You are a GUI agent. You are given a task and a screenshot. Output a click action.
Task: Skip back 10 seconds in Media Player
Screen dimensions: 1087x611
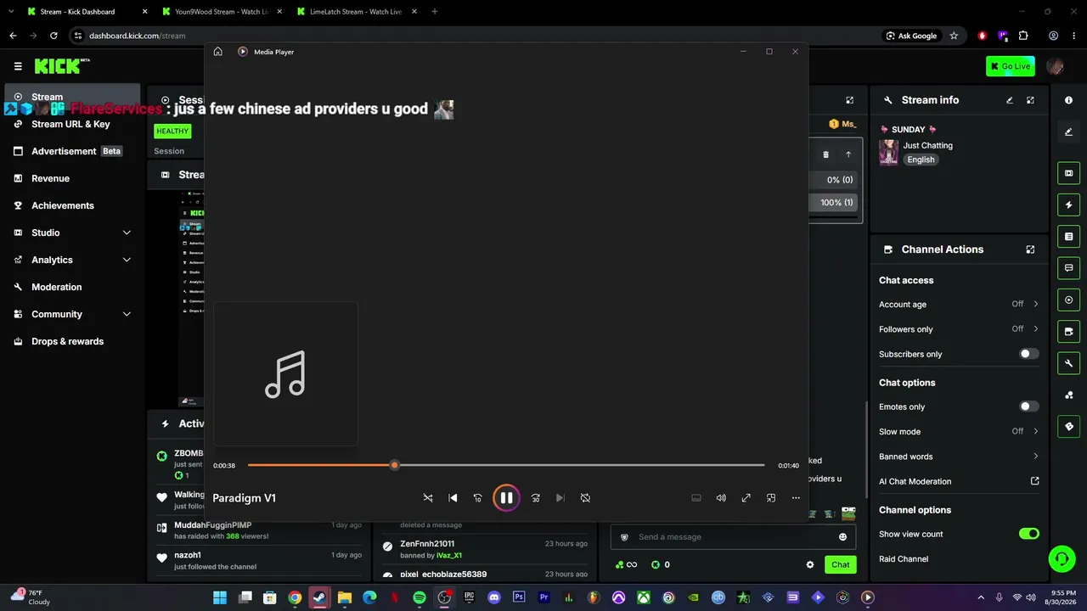pyautogui.click(x=477, y=498)
